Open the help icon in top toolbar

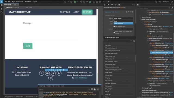pos(156,2)
